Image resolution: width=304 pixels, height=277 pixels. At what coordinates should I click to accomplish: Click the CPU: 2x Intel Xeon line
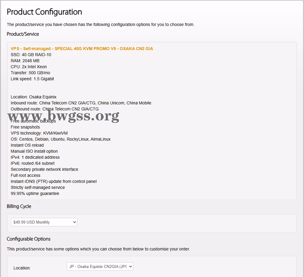(x=29, y=67)
